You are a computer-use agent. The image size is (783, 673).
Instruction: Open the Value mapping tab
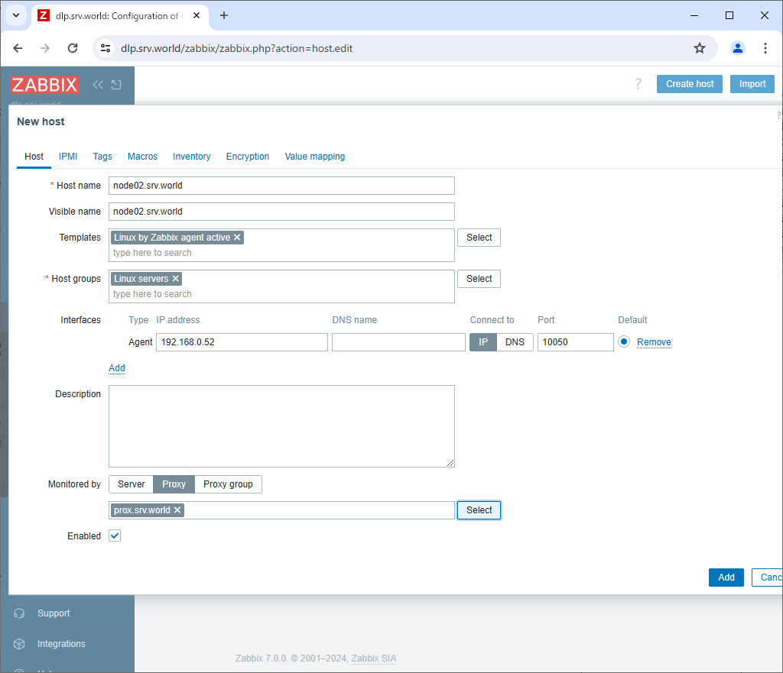[314, 157]
